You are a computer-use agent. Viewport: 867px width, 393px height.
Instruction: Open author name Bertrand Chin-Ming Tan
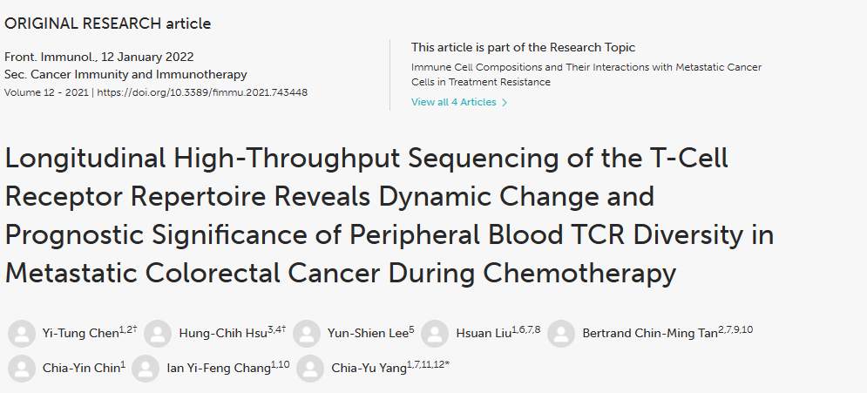(x=650, y=334)
